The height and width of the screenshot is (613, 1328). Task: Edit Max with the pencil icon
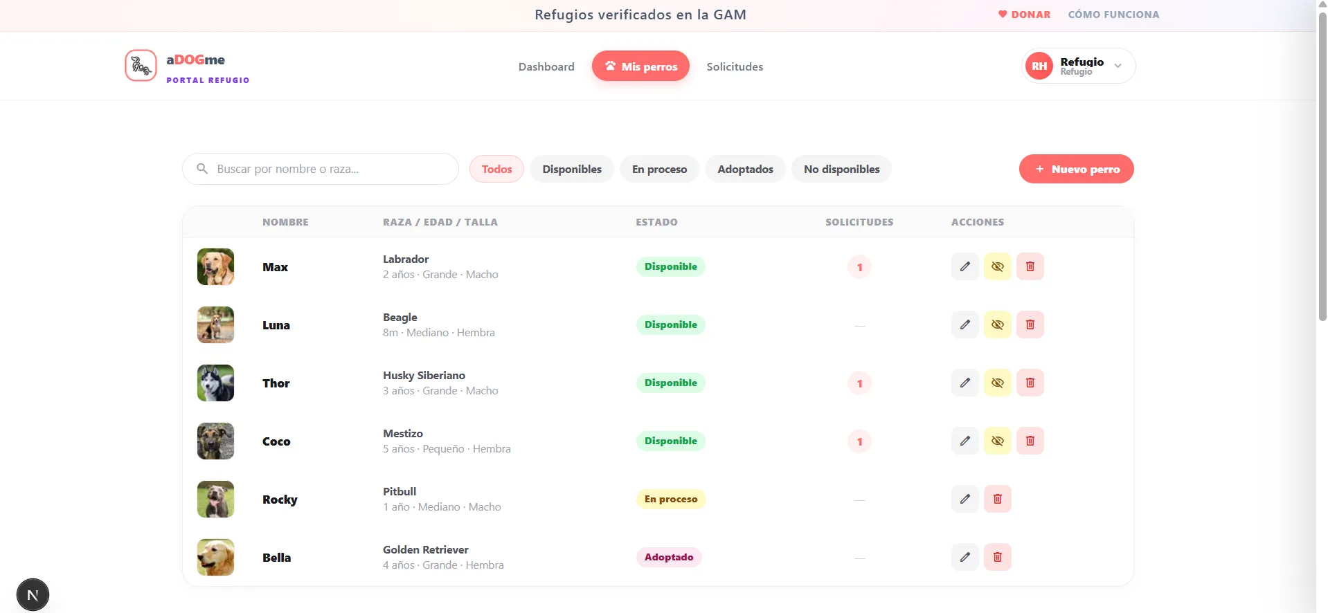(x=964, y=266)
